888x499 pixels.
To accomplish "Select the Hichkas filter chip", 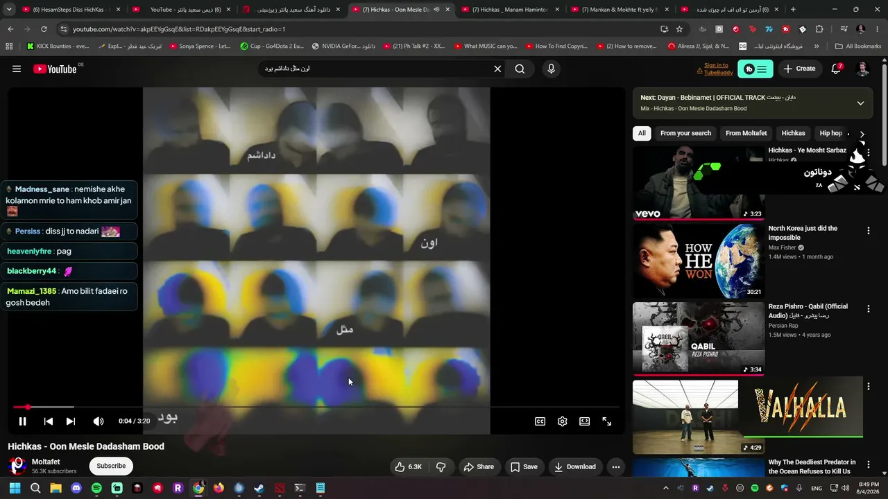I will tap(794, 133).
